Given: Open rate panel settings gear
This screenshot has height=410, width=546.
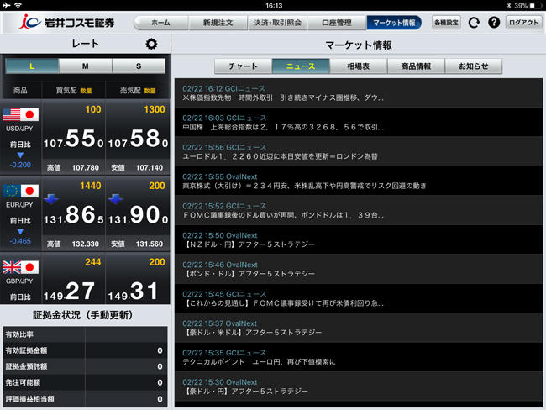Looking at the screenshot, I should [x=151, y=44].
